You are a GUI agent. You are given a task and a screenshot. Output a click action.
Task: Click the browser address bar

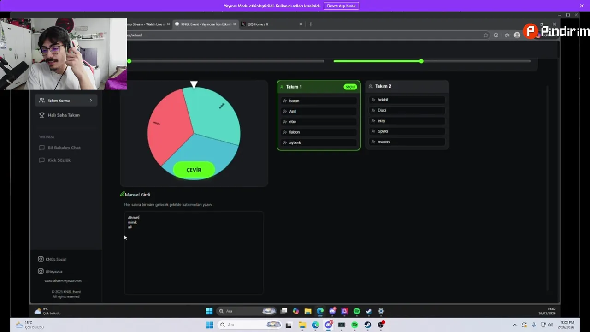(304, 35)
